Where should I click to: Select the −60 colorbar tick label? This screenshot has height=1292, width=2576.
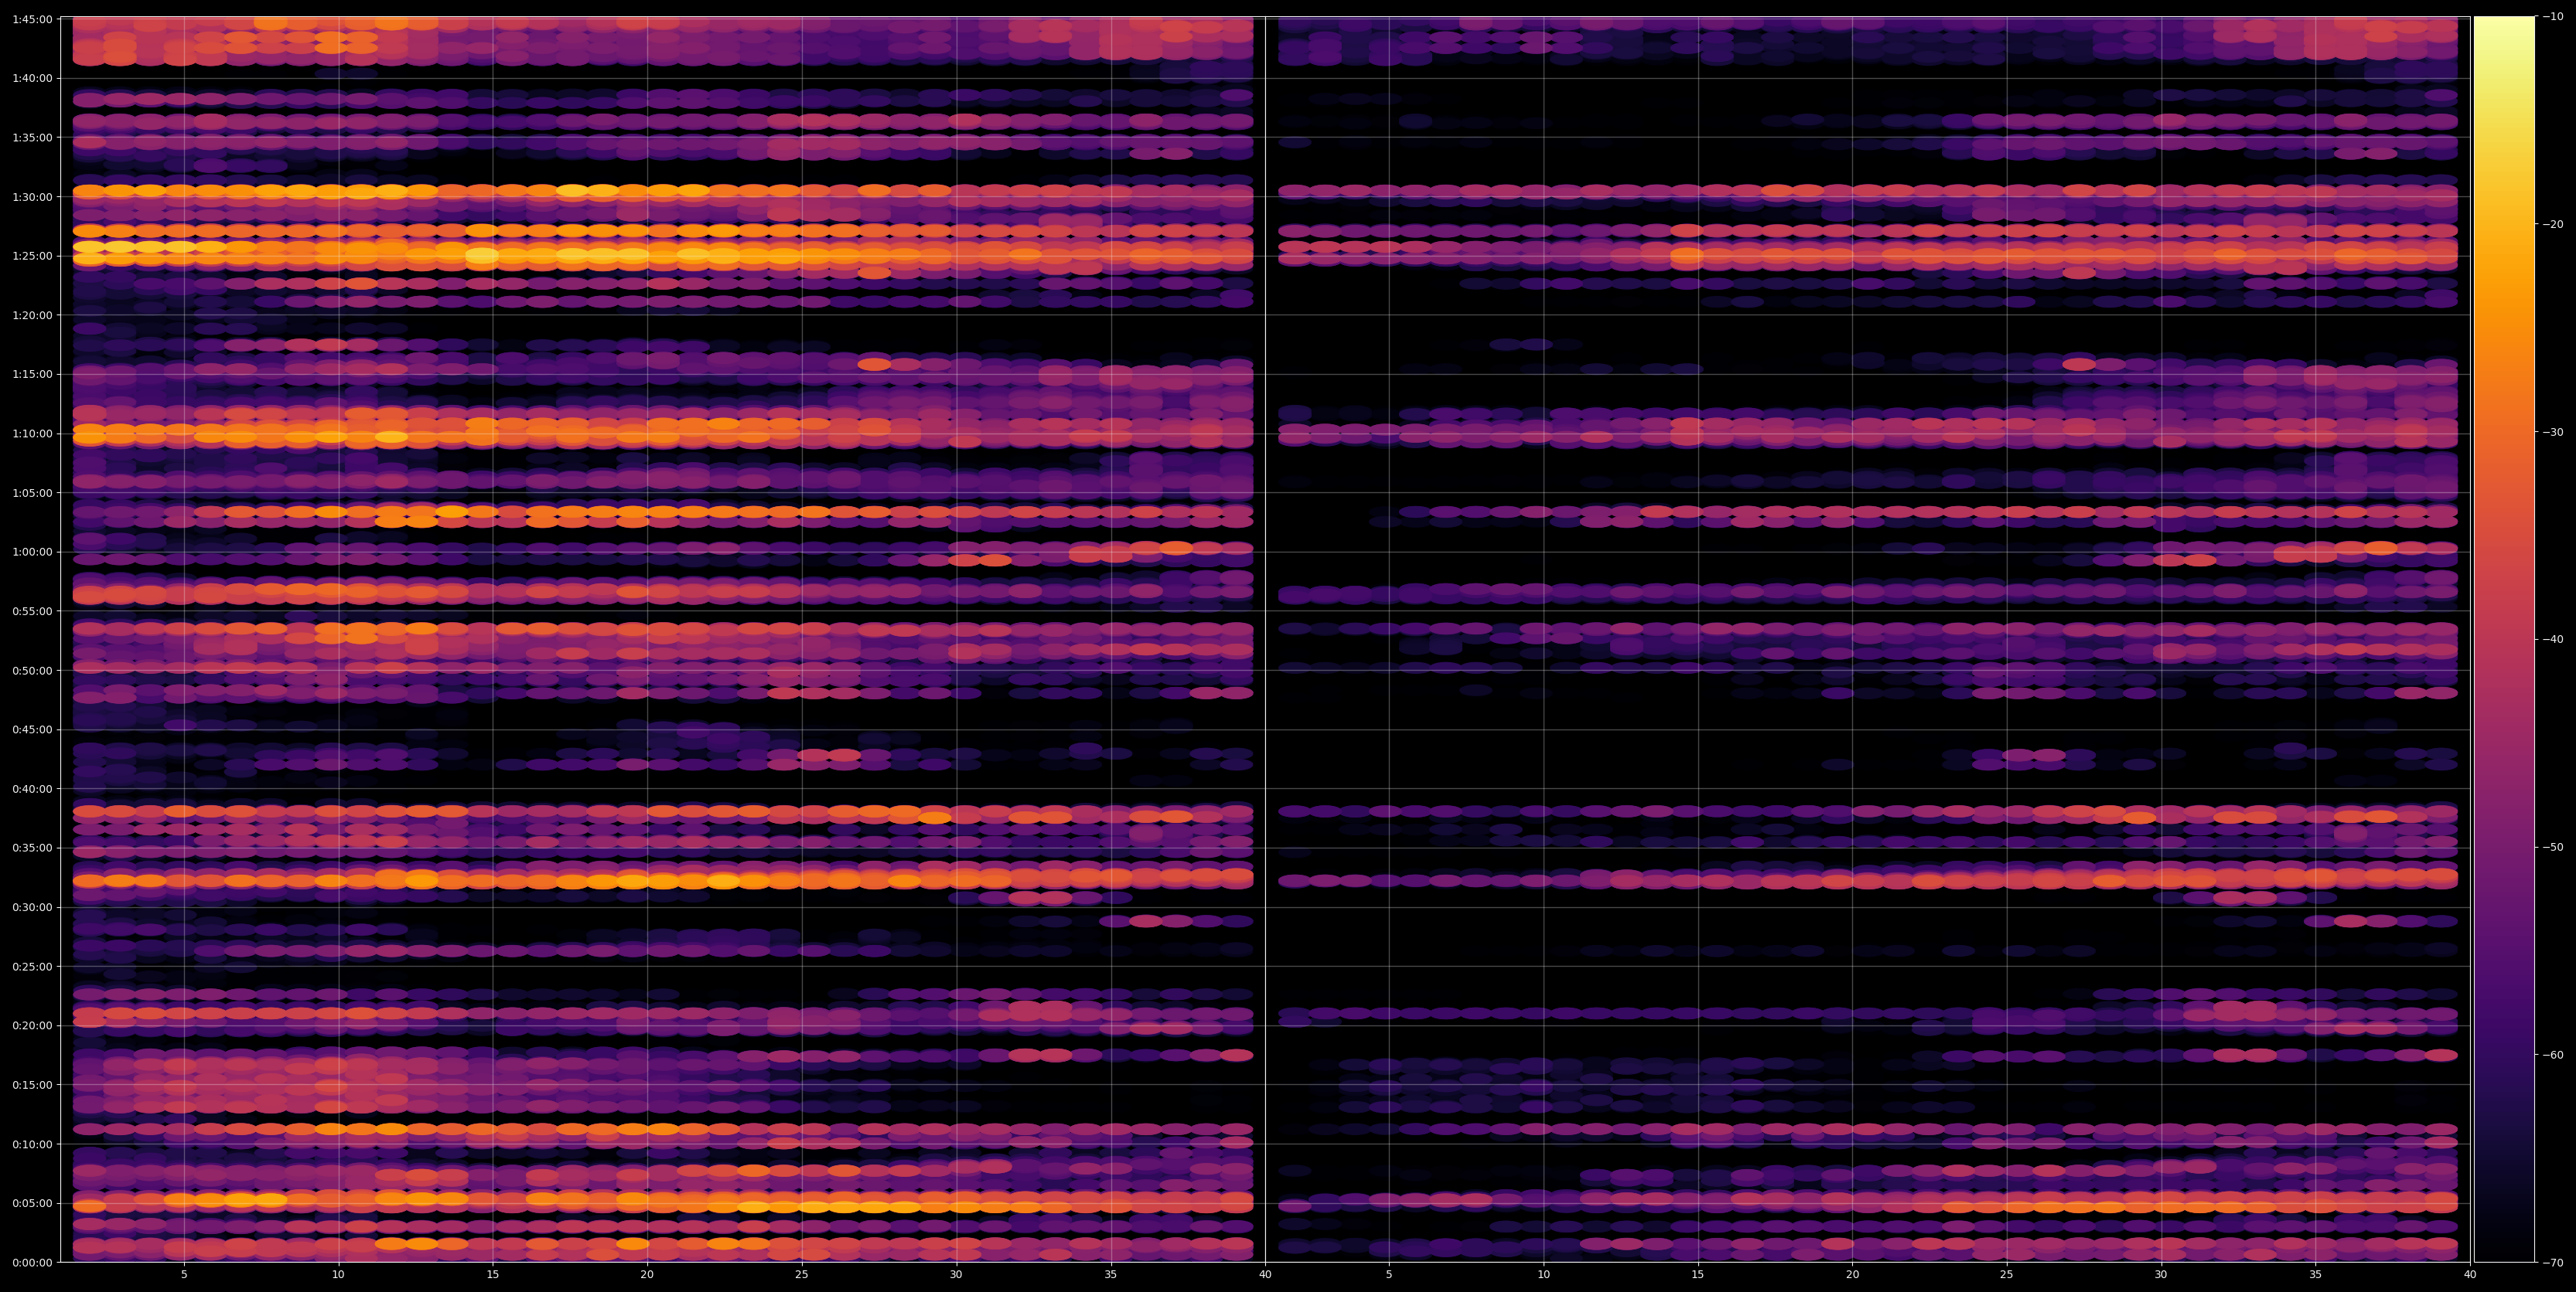(x=2552, y=1056)
